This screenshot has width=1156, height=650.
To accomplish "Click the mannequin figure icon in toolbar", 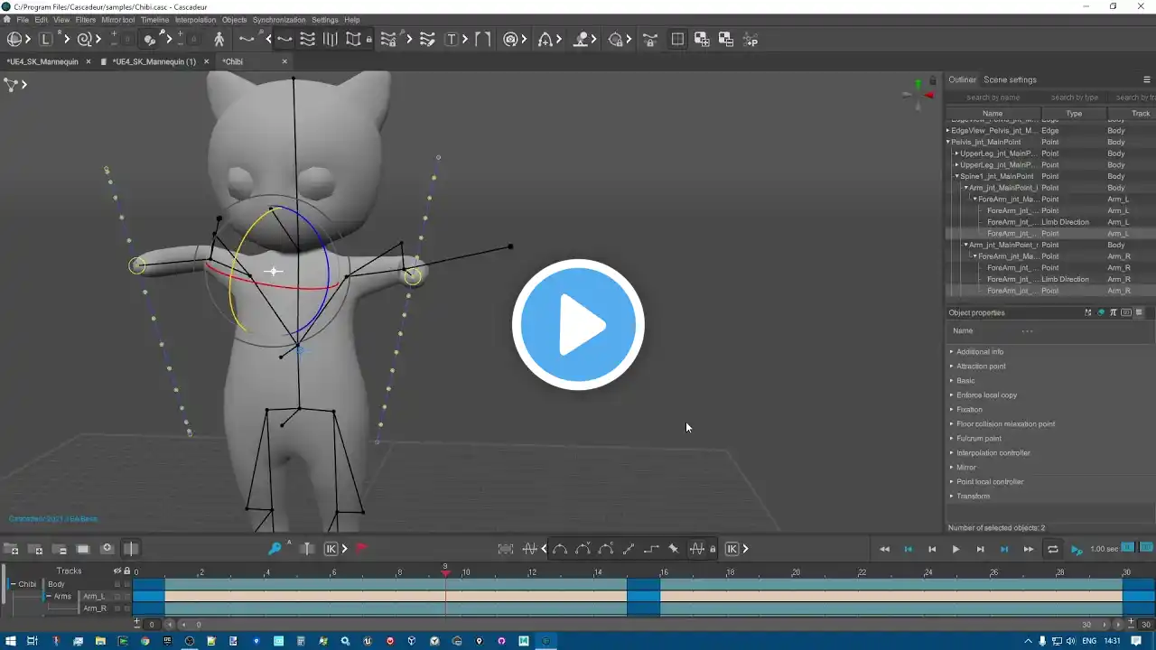I will point(219,40).
